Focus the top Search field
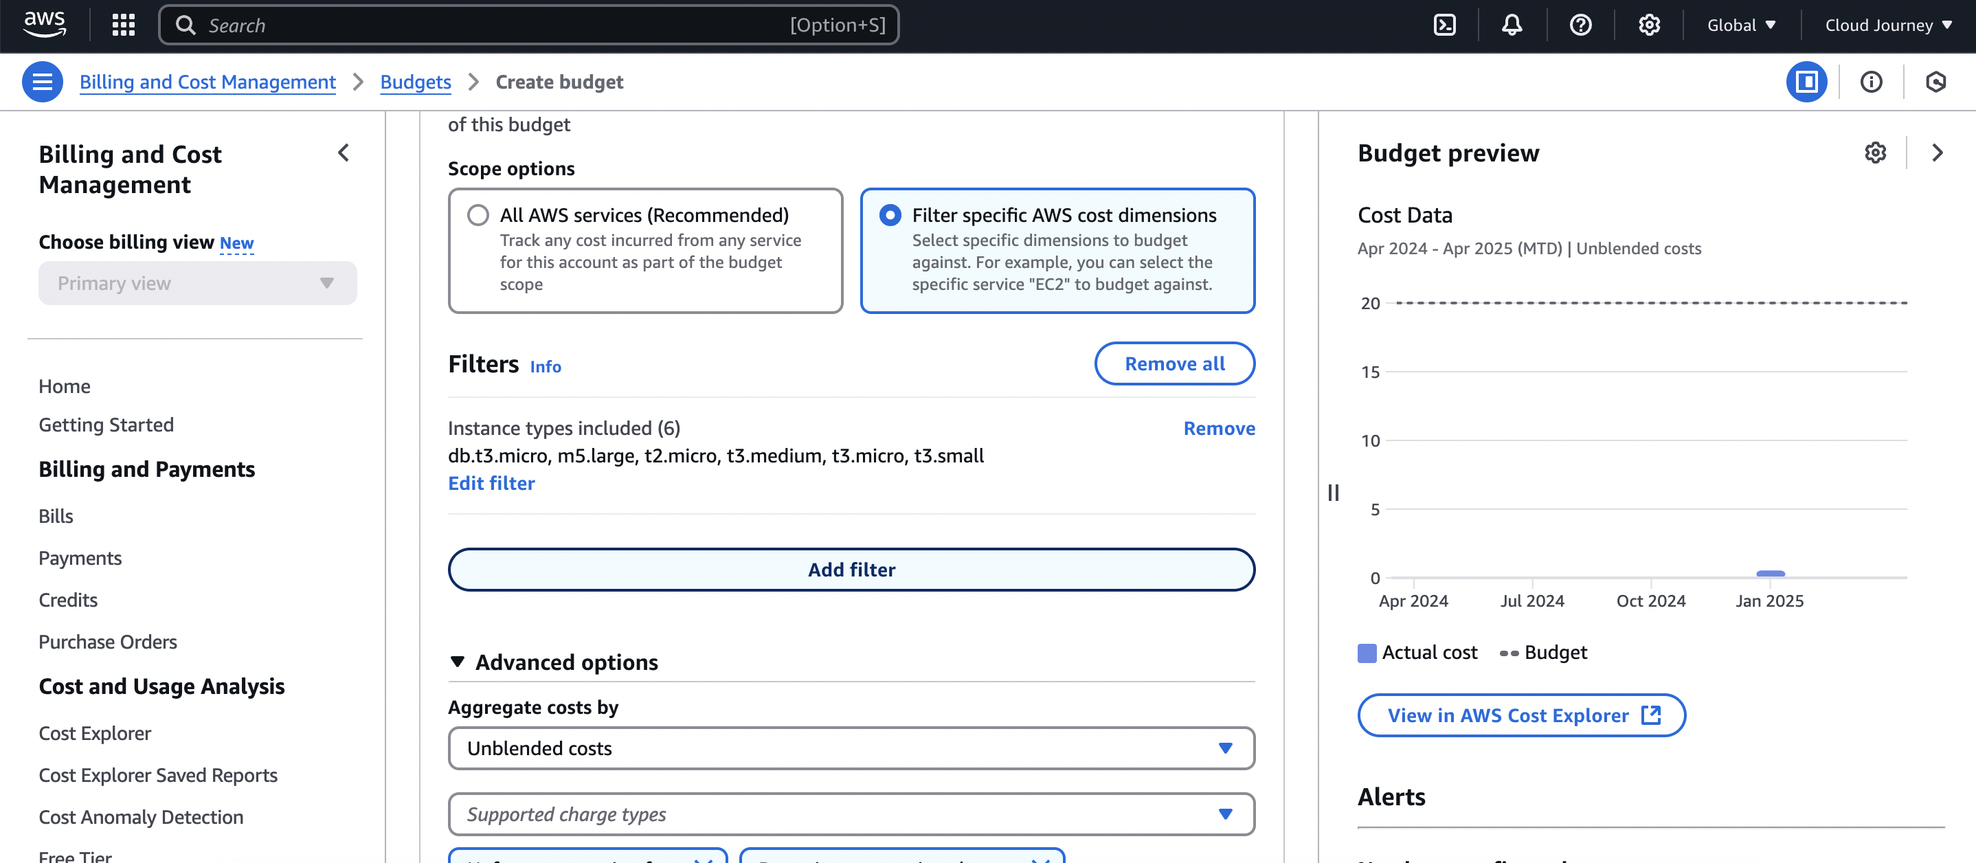The image size is (1976, 863). (x=528, y=25)
